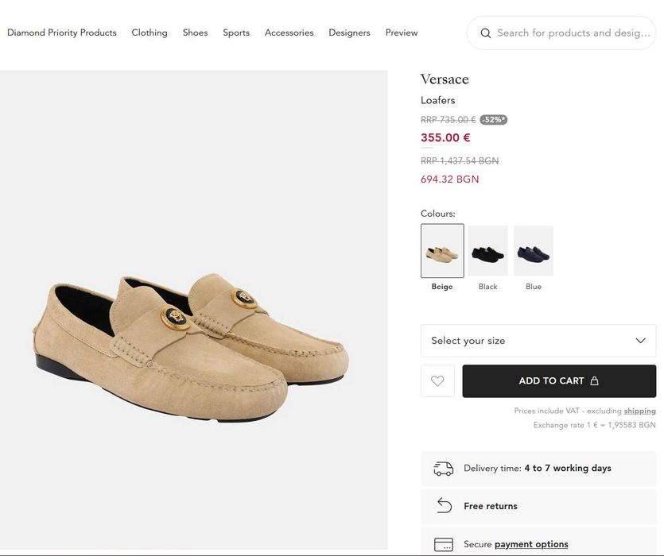Open the Shoes menu
Screen dimensions: 664x556
click(x=195, y=33)
